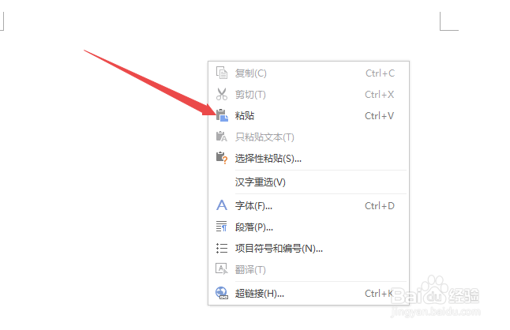
Task: Open the 超链接(H)... hyperlink dialog
Action: tap(309, 294)
